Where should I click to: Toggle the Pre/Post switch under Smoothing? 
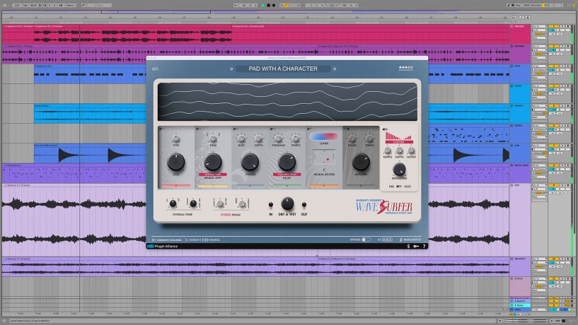(399, 187)
